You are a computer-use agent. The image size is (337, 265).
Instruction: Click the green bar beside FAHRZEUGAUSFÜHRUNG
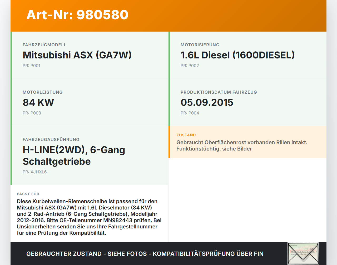pyautogui.click(x=11, y=155)
